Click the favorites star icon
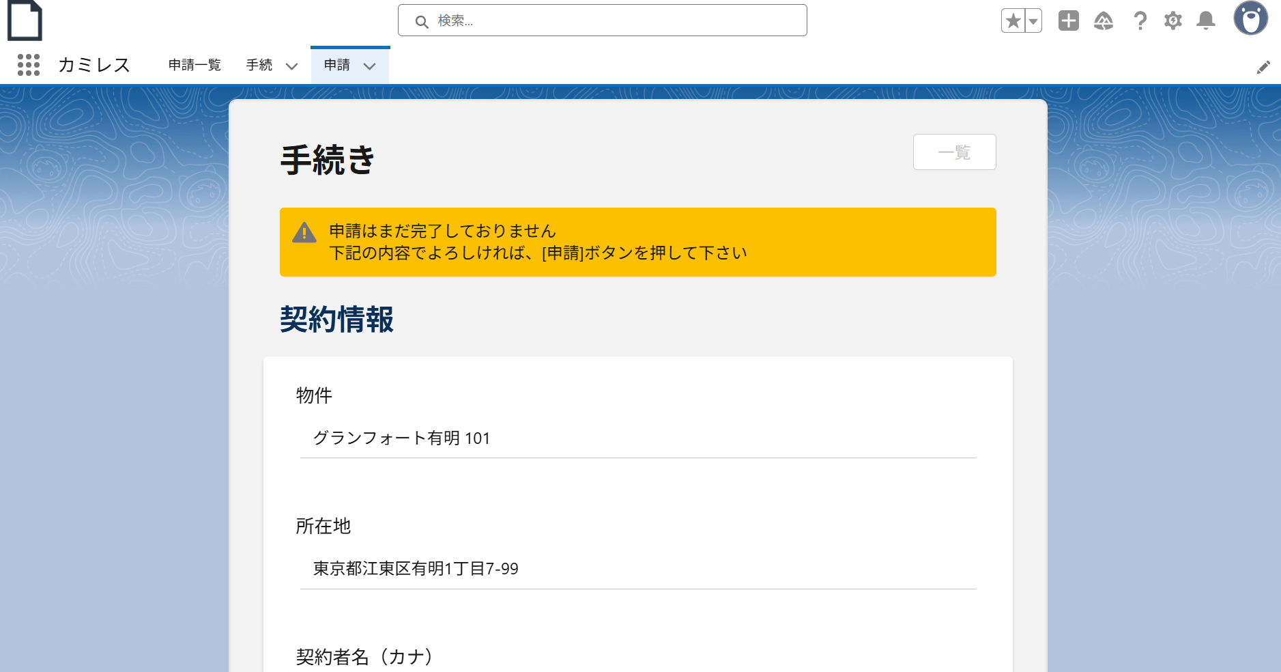Screen dimensions: 1281x672 [1013, 20]
